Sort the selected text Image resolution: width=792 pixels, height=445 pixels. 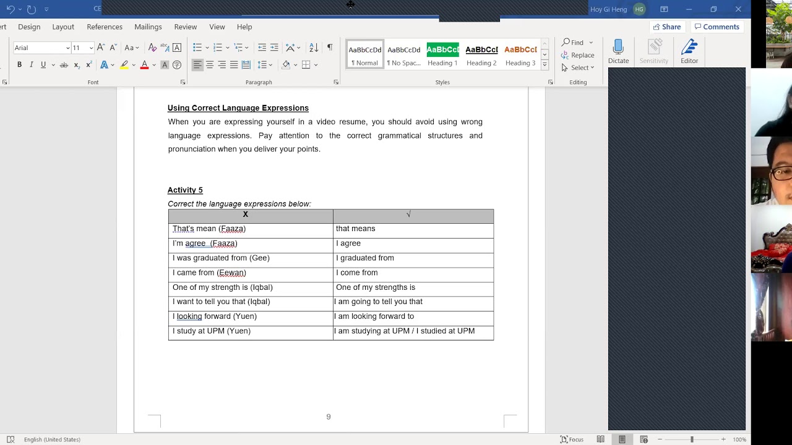coord(314,48)
